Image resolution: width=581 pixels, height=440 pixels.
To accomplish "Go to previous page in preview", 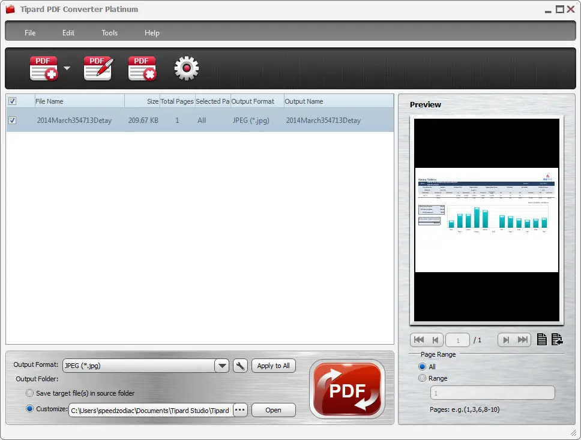I will click(435, 340).
